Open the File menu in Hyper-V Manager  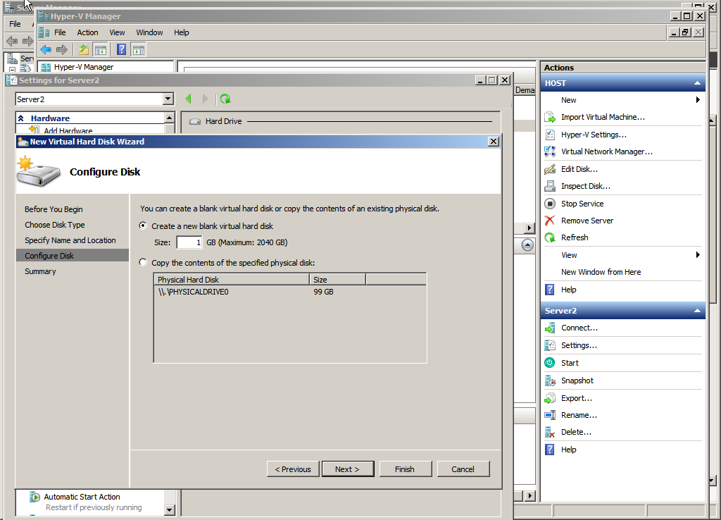pyautogui.click(x=60, y=32)
